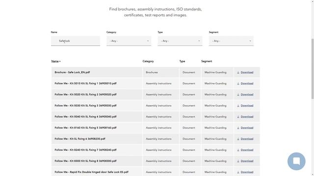
Task: Open the chat widget bubble
Action: pyautogui.click(x=296, y=161)
